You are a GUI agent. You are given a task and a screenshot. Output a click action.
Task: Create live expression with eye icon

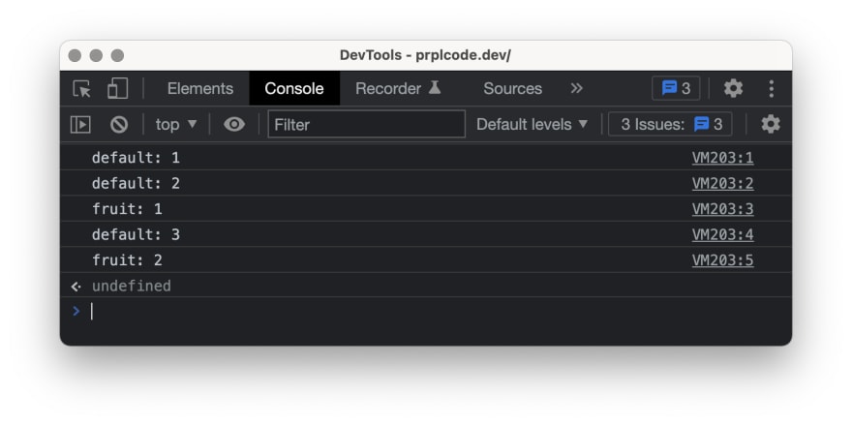click(x=234, y=125)
